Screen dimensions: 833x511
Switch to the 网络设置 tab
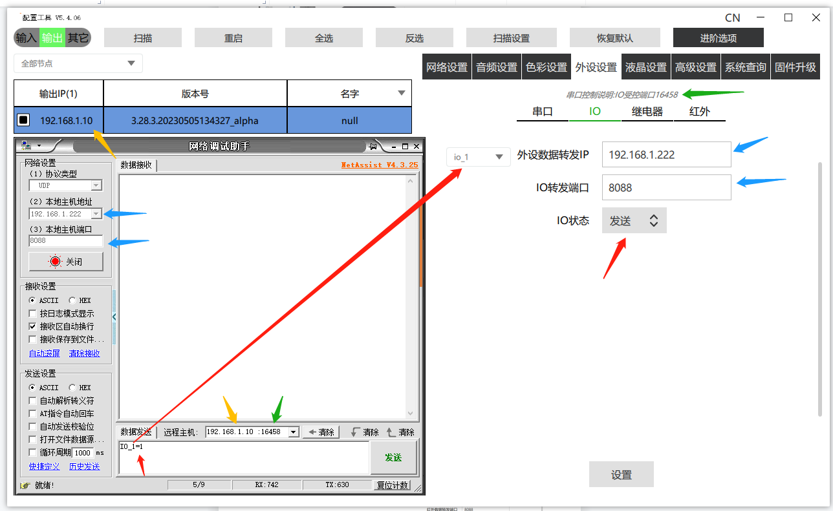pos(446,67)
